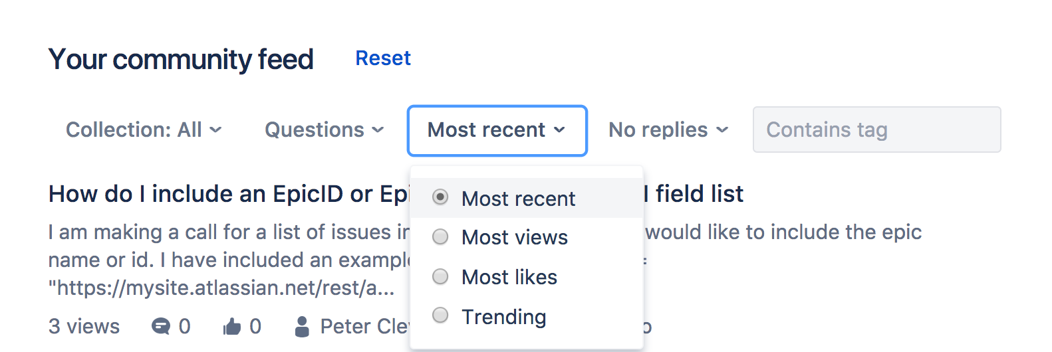The height and width of the screenshot is (352, 1052).
Task: Expand the Questions filter dropdown
Action: 325,130
